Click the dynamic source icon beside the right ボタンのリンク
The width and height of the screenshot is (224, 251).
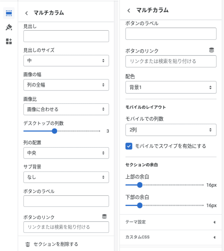click(211, 50)
